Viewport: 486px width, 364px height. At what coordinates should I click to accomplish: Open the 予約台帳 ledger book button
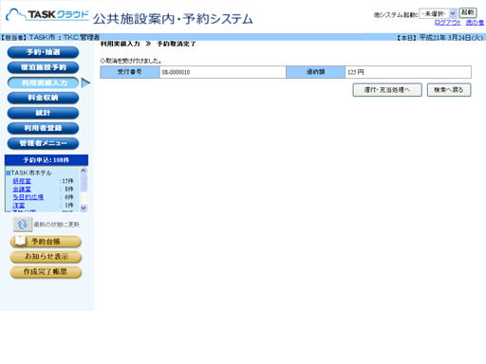pyautogui.click(x=46, y=242)
